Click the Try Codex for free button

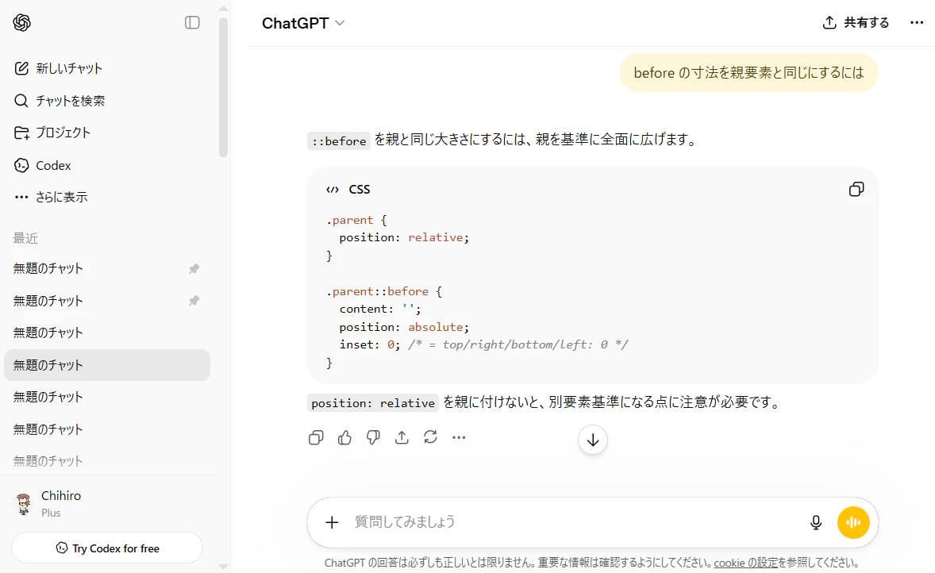pyautogui.click(x=107, y=548)
